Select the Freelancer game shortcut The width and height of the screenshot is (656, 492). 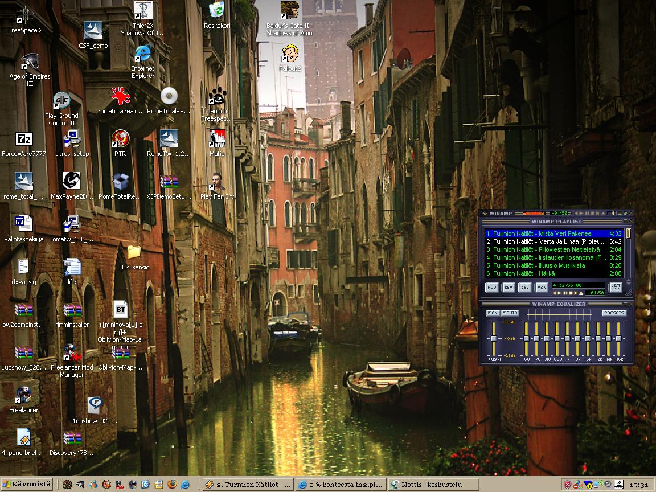coord(23,400)
